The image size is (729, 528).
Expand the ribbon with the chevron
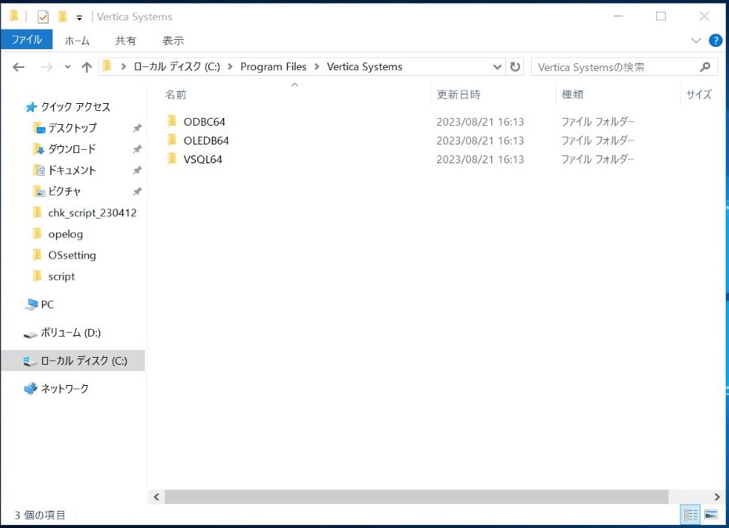pos(696,41)
